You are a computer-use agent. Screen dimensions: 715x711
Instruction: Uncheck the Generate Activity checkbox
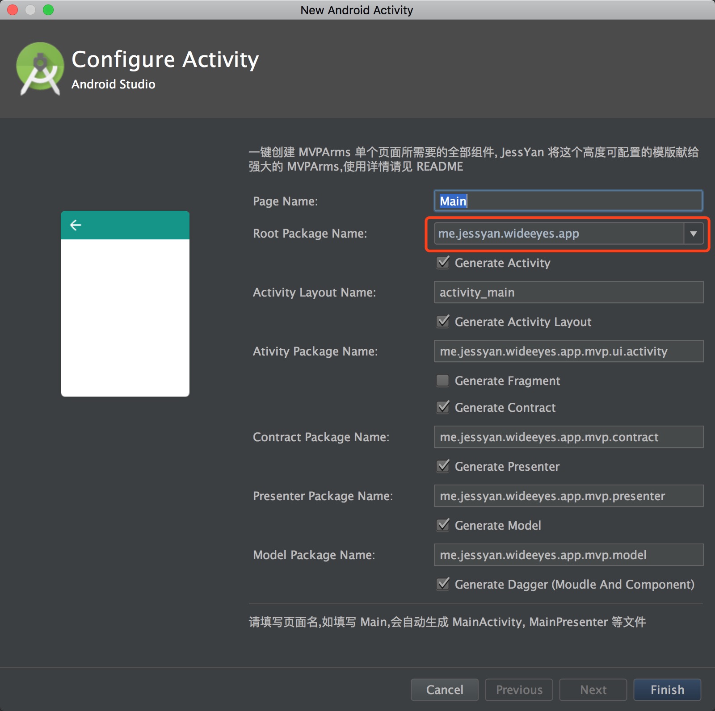pyautogui.click(x=443, y=263)
